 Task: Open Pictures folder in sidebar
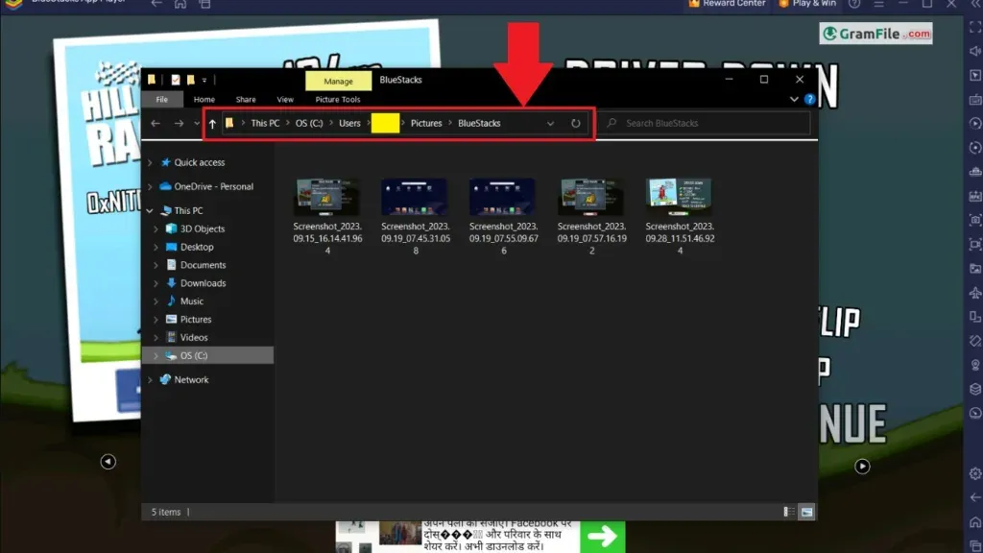(x=196, y=320)
